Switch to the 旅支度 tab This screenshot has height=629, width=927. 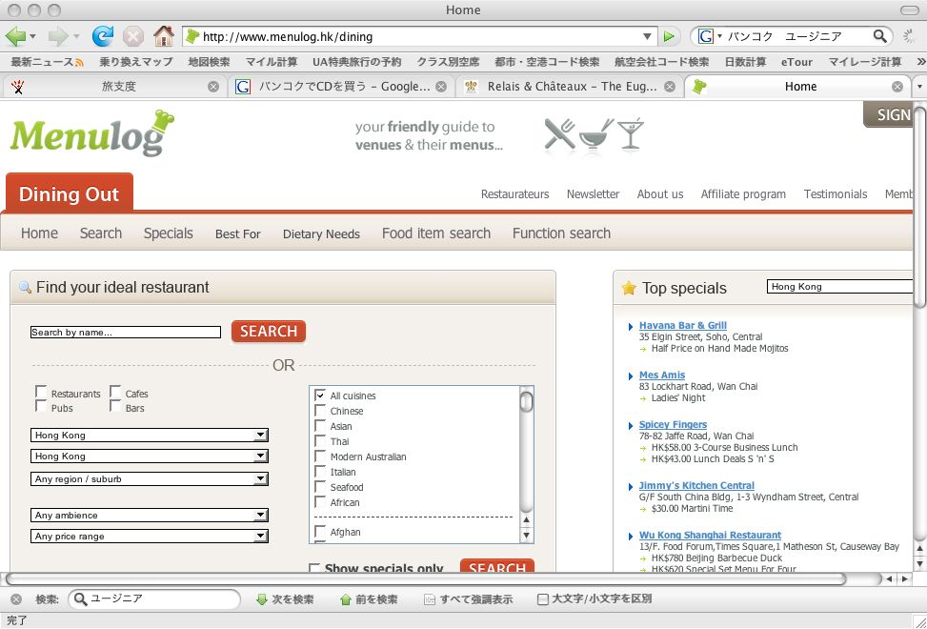click(x=113, y=87)
